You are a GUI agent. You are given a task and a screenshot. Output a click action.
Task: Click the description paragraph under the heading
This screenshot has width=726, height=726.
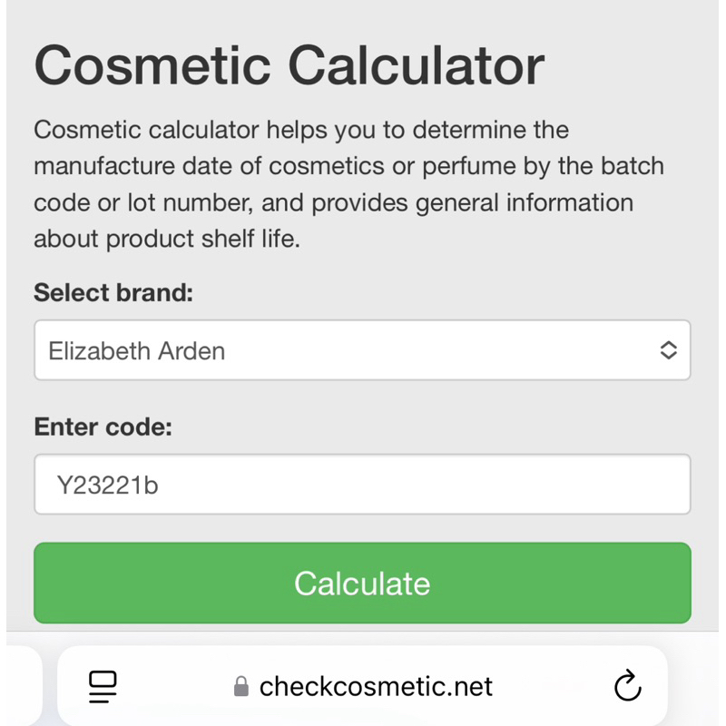coord(348,184)
